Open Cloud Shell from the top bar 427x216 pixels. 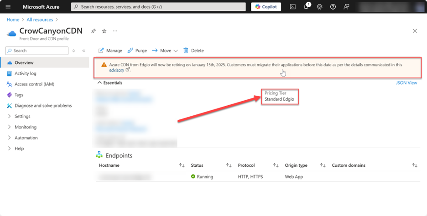click(x=293, y=7)
